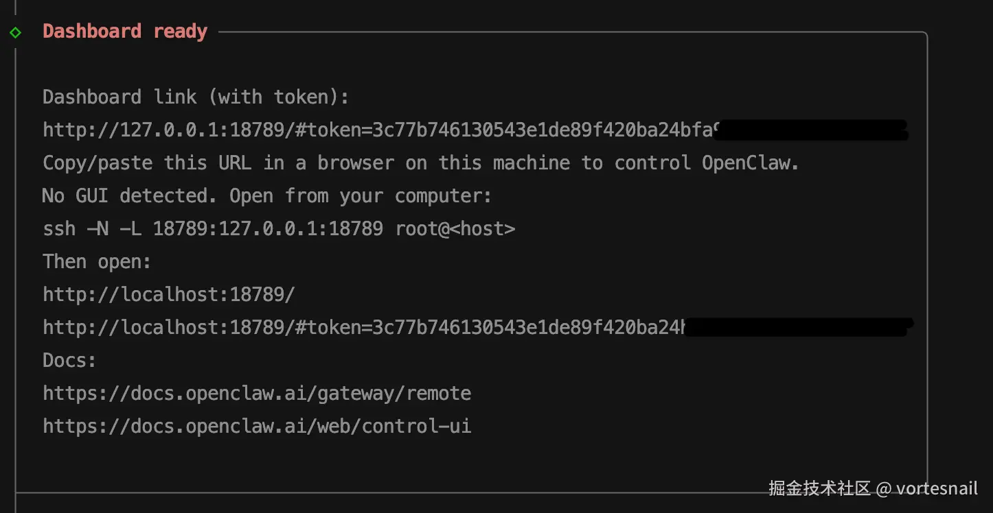The image size is (993, 513).
Task: Click the "<host>" placeholder in the ssh command
Action: 482,228
